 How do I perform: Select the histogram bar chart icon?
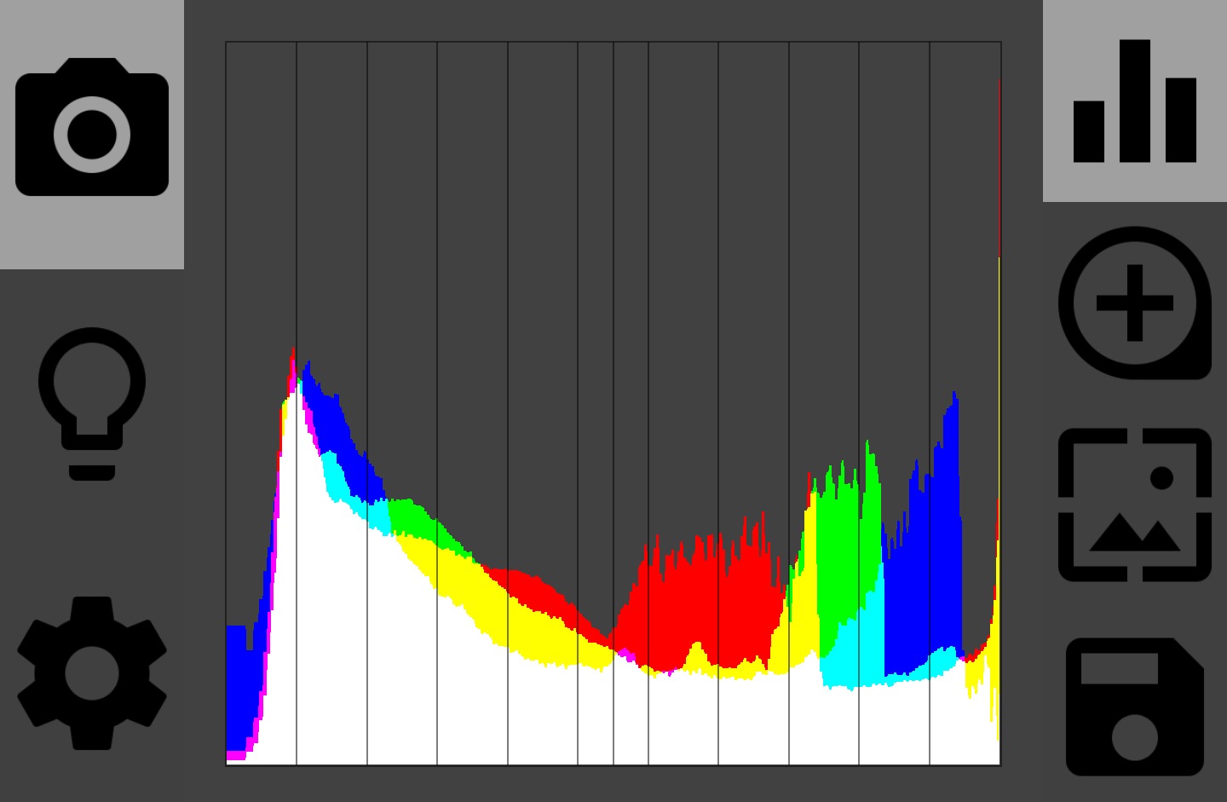point(1135,101)
